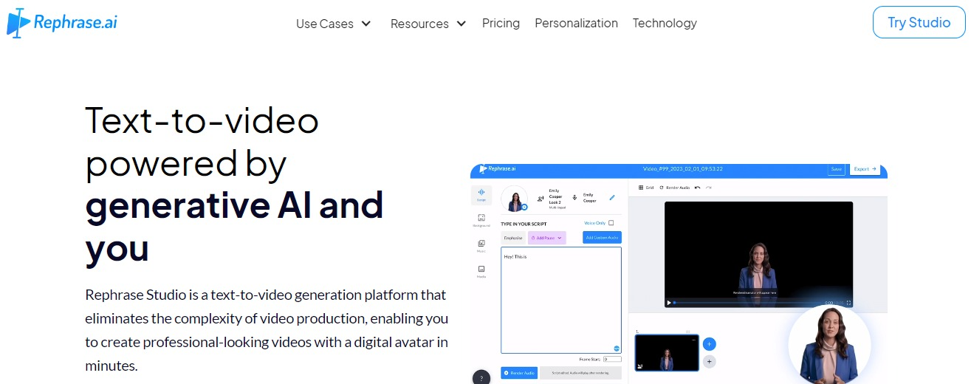Open the Personalization page
Viewport: 971px width, 384px height.
[x=576, y=23]
